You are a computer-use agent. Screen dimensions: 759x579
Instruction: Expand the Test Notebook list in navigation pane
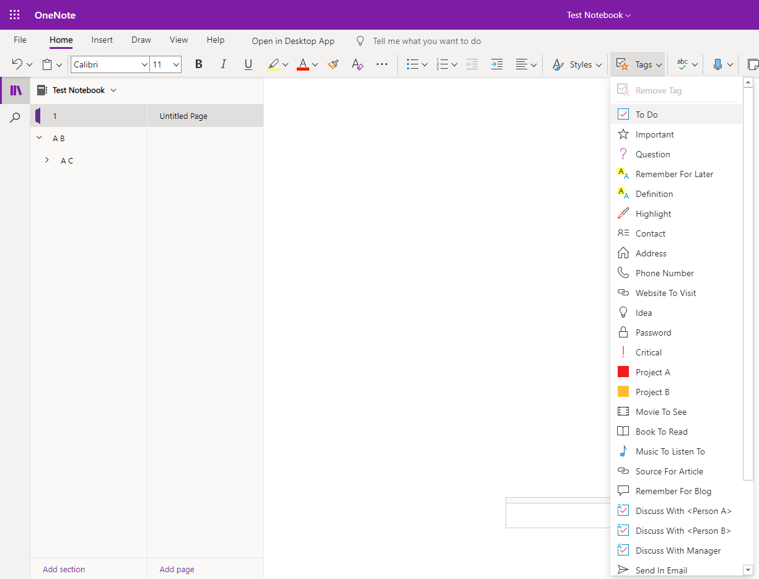coord(113,90)
